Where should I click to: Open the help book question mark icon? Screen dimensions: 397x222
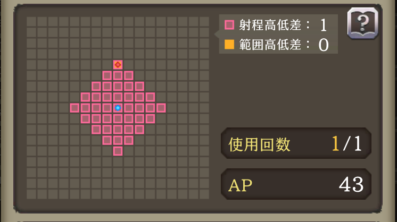[x=363, y=23]
